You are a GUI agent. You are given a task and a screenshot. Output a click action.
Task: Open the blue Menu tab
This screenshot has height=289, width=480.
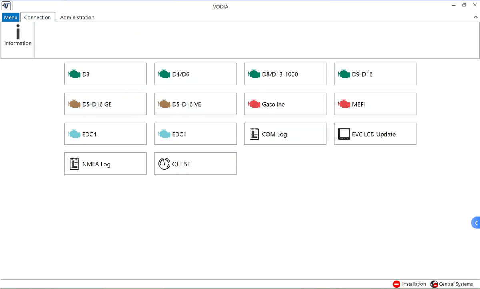pos(10,18)
